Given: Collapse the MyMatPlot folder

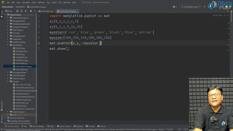Looking at the screenshot, I should 8,45.
